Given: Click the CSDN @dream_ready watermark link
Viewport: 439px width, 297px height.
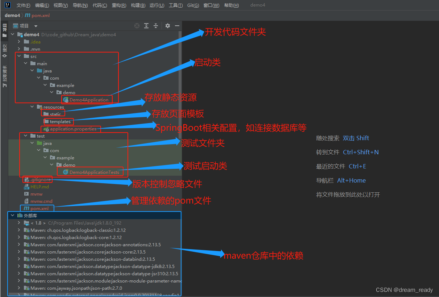Looking at the screenshot, I should [405, 290].
